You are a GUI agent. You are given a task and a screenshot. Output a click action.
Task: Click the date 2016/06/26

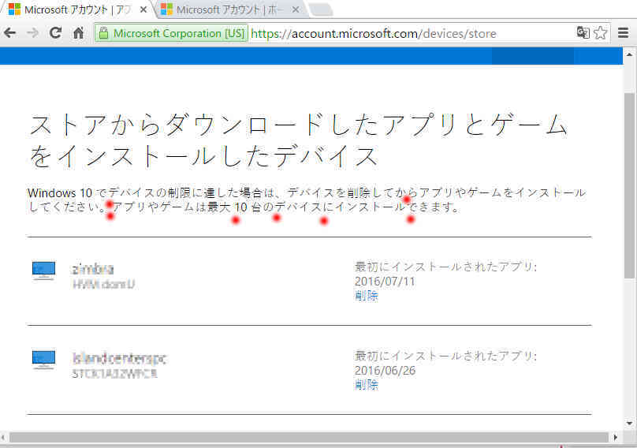pyautogui.click(x=385, y=371)
